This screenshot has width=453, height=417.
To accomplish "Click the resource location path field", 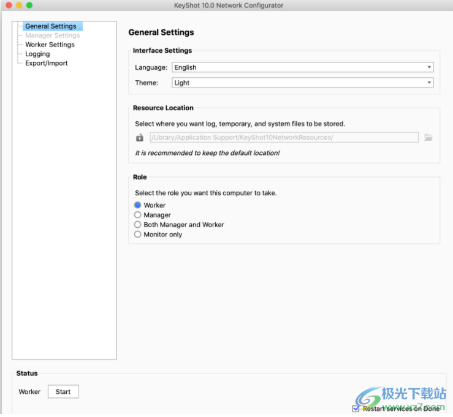I will click(284, 137).
